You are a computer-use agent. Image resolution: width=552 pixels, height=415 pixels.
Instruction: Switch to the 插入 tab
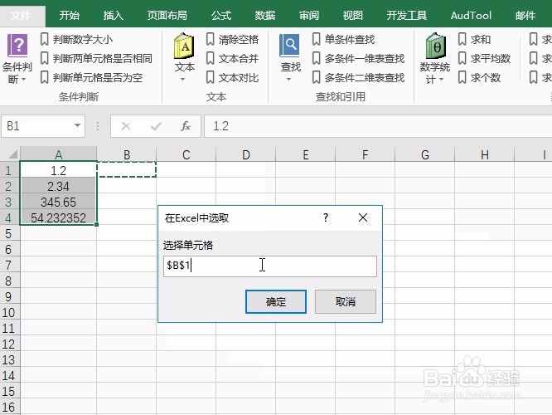(x=114, y=15)
